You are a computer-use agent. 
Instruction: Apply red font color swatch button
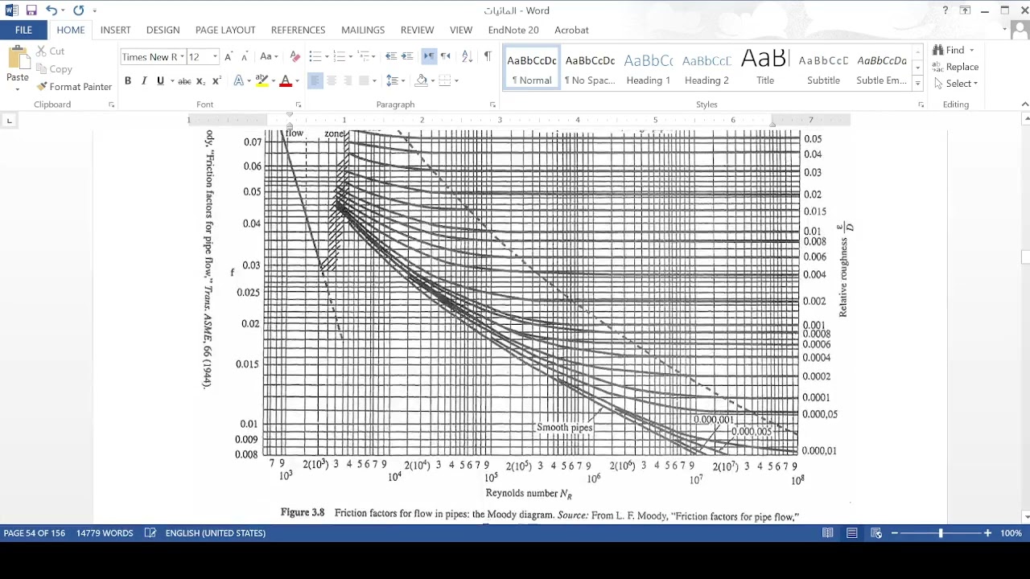(285, 81)
